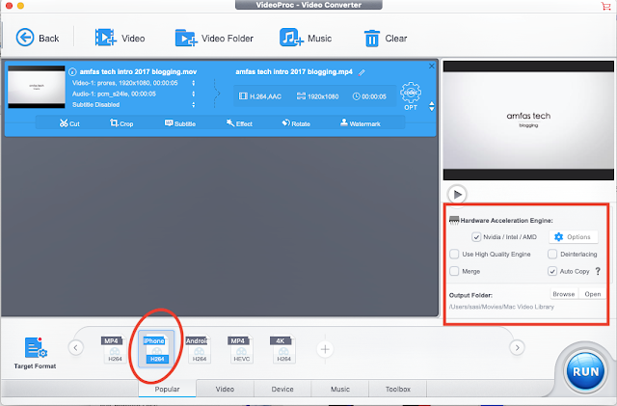This screenshot has width=617, height=406.
Task: Click the up/down reorder arrows near OPT
Action: [x=432, y=106]
